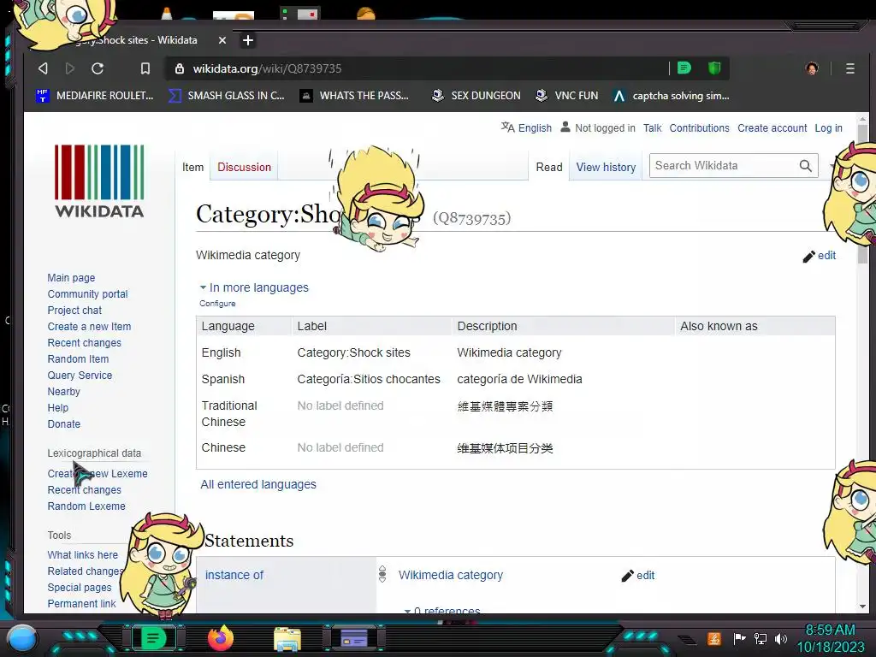Open VNC FUN bookmark
876x657 pixels.
point(566,96)
